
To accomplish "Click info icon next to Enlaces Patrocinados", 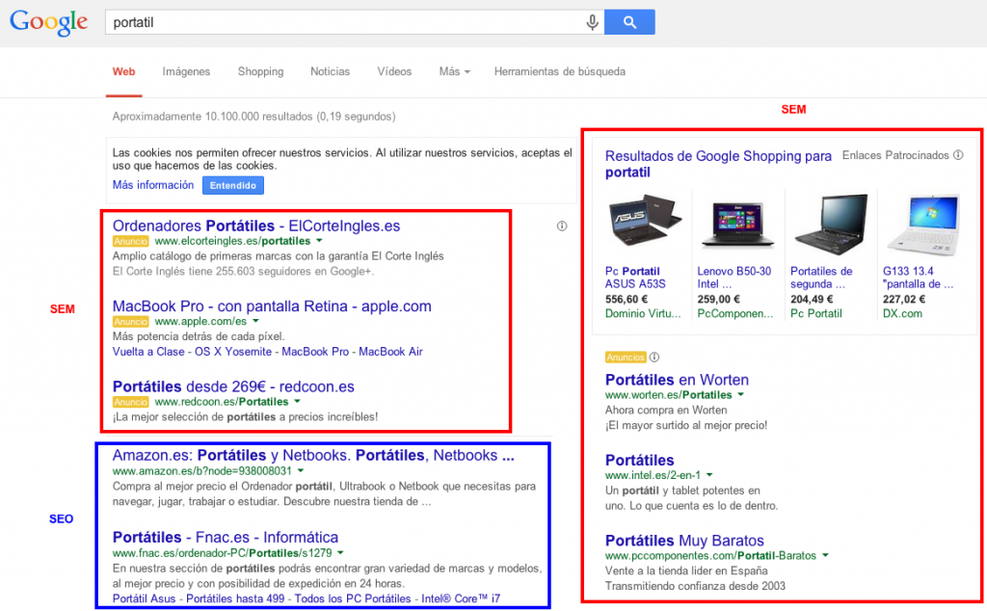I will [x=958, y=155].
